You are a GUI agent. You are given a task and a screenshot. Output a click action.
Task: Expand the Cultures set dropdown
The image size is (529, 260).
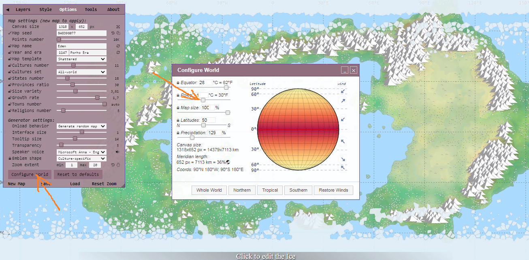[x=81, y=72]
